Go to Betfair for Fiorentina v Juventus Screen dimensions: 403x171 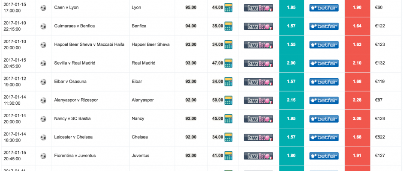coord(324,156)
